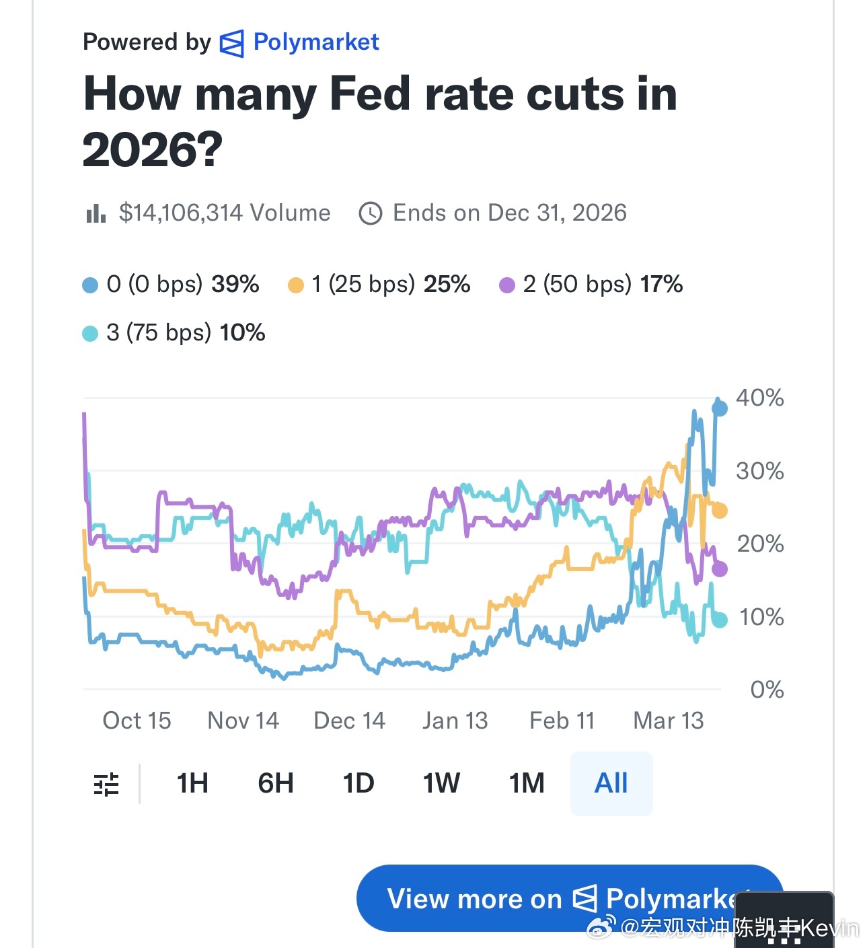Screen dimensions: 867x948
Task: Click the clock icon beside end date
Action: (371, 213)
